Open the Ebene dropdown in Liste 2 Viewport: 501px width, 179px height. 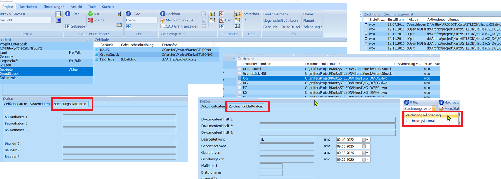tap(155, 20)
